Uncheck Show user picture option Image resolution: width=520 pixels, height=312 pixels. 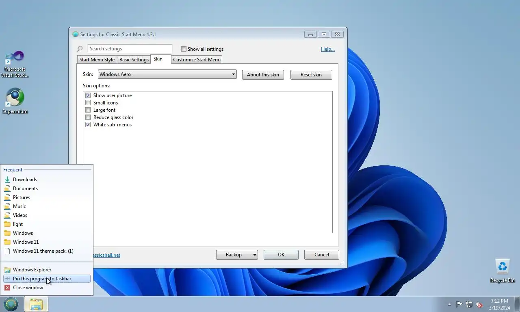88,95
